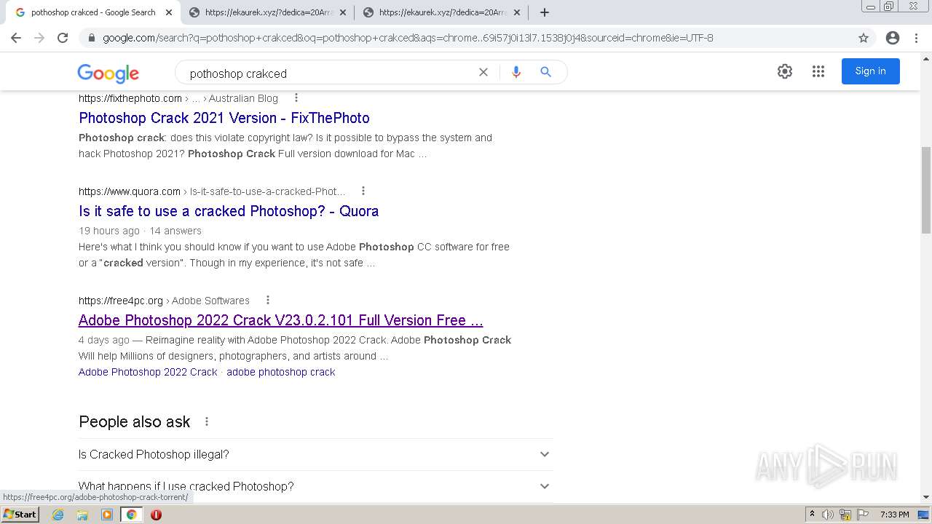Image resolution: width=932 pixels, height=524 pixels.
Task: Reload the current Google search page
Action: [63, 38]
